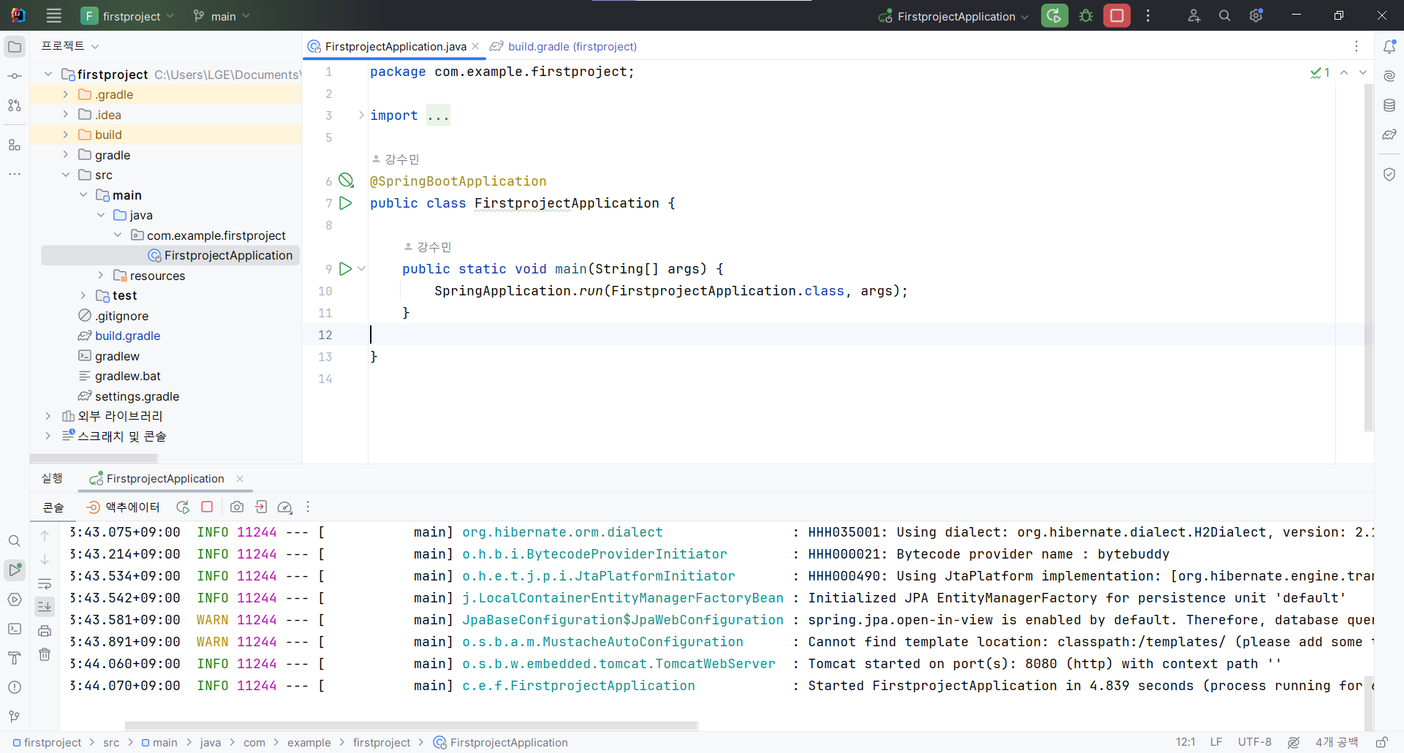Show more tool windows ellipsis
The image size is (1404, 753).
[15, 174]
